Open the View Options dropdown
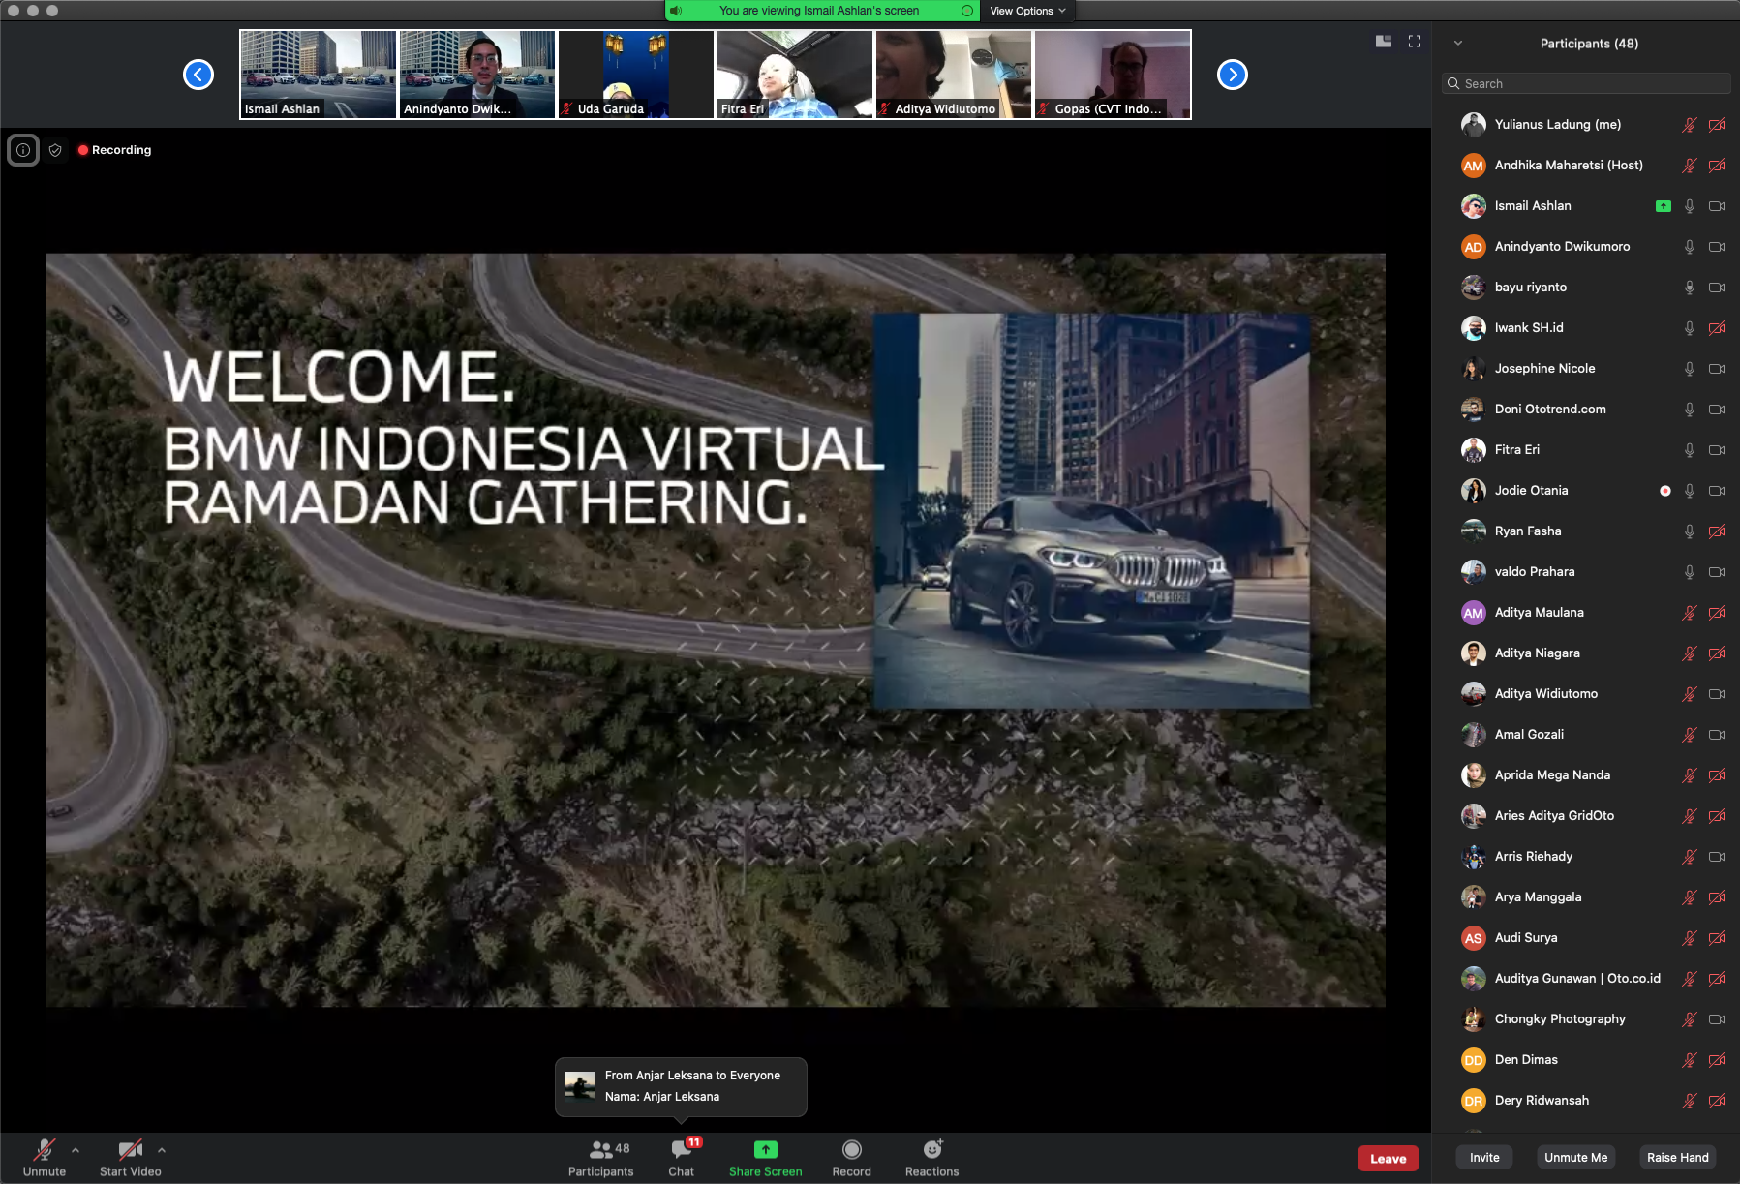1740x1184 pixels. pyautogui.click(x=1027, y=11)
